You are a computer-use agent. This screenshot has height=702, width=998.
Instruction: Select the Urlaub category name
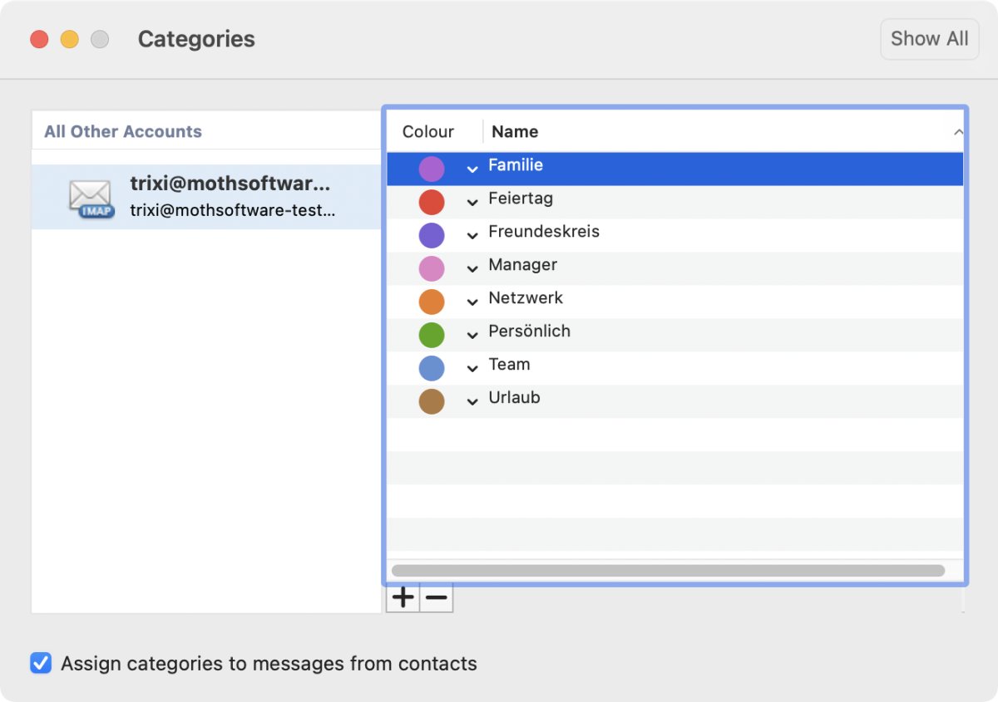coord(514,398)
